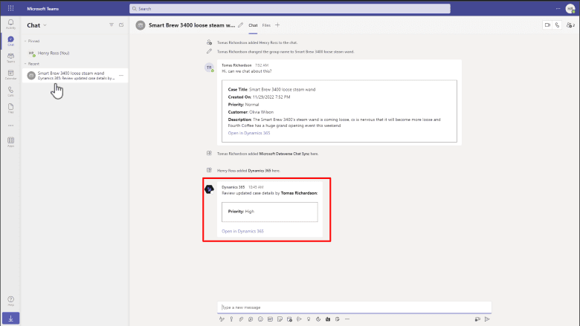Open the Dynamics 365 bot avatar

tap(209, 189)
